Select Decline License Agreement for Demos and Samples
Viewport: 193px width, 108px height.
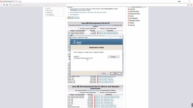point(98,92)
